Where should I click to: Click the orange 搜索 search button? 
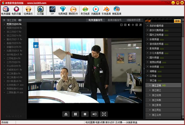pyautogui.click(x=177, y=21)
